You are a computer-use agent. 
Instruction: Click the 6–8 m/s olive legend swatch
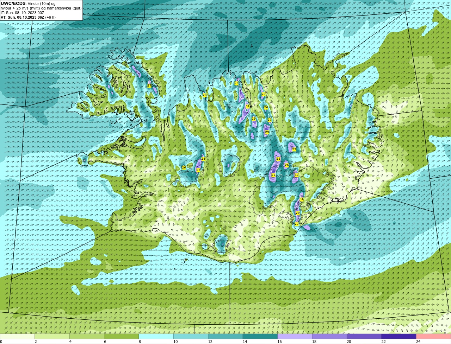(x=122, y=336)
